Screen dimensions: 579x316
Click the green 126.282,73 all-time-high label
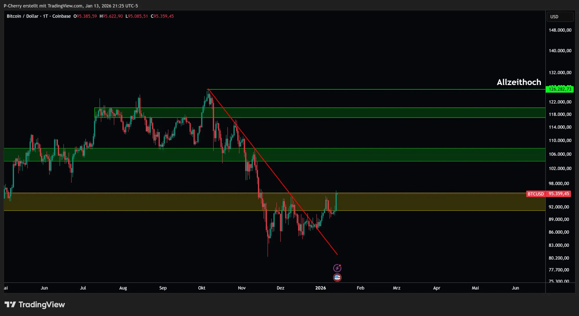pyautogui.click(x=560, y=89)
